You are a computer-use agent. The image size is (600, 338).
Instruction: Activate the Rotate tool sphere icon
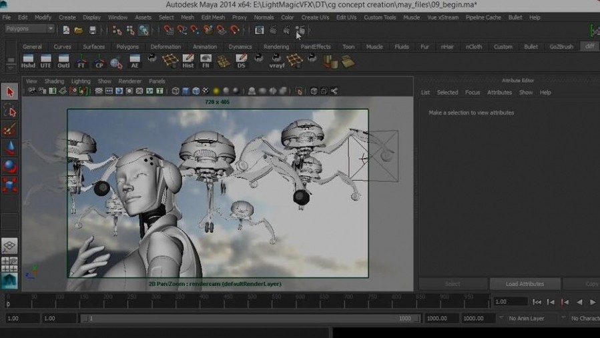tap(9, 166)
